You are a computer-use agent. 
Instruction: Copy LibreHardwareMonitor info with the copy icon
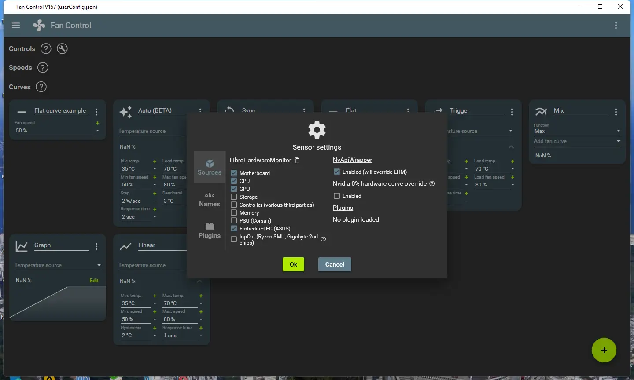[297, 161]
